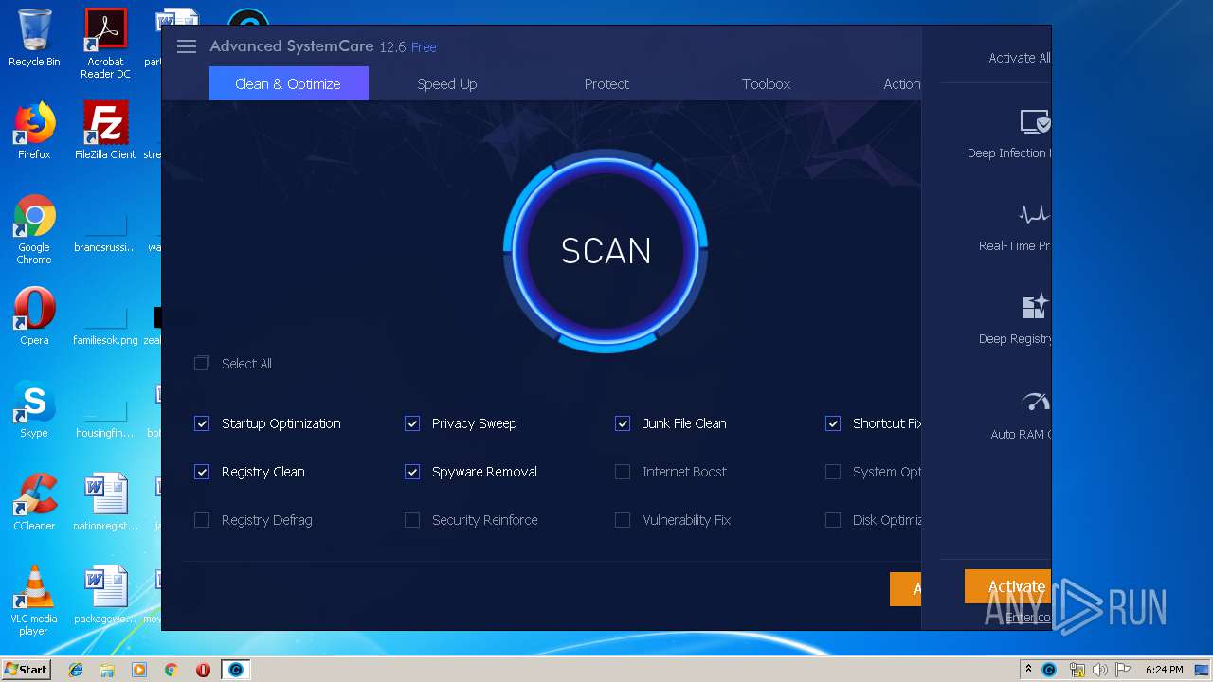Enable the System Optimization checkbox

[833, 472]
